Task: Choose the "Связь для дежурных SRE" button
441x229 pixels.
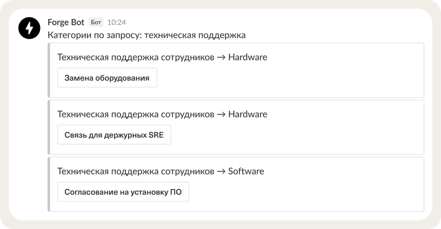Action: pos(114,134)
